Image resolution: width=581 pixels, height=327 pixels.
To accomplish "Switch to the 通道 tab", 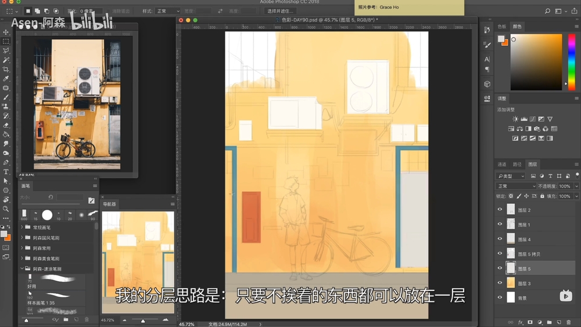I will 502,164.
